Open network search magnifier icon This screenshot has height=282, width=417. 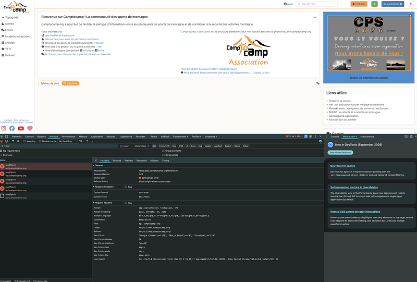tap(18, 141)
